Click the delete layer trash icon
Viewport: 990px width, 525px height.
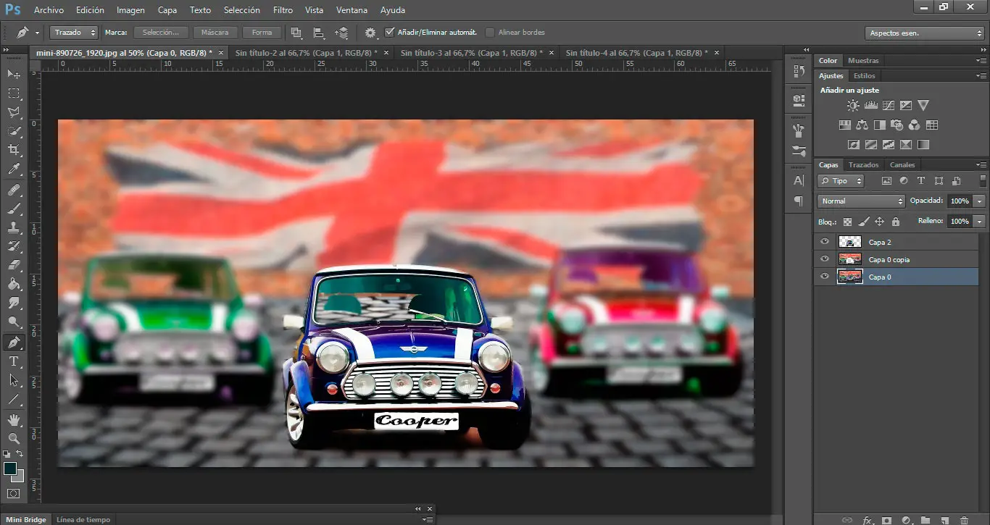(x=964, y=520)
